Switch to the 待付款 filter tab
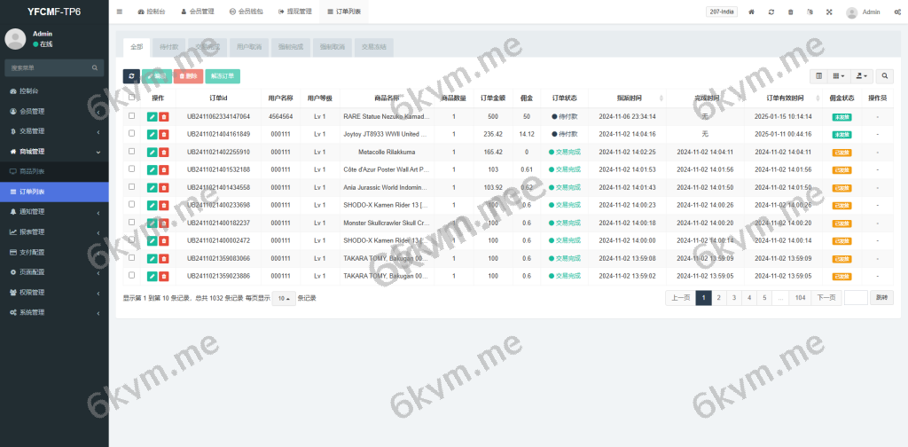This screenshot has width=908, height=447. click(x=168, y=46)
